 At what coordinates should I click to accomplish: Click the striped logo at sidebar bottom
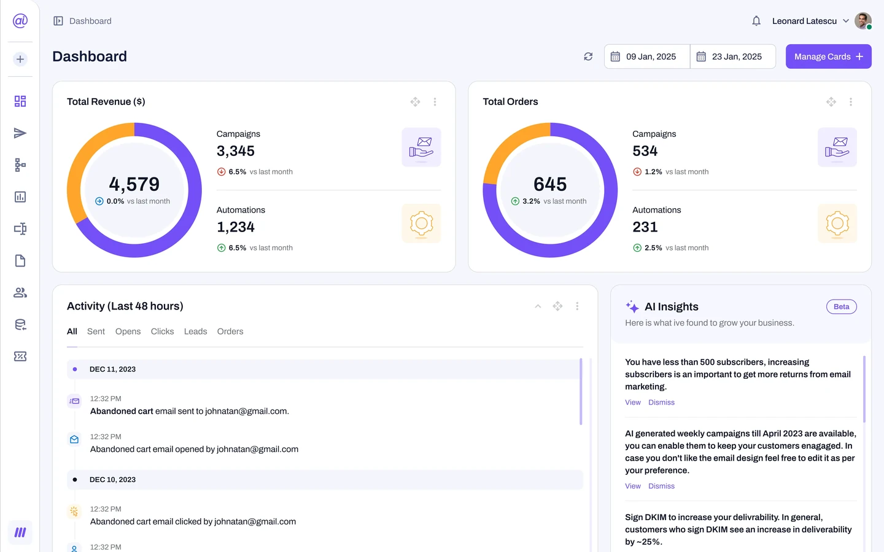(20, 532)
